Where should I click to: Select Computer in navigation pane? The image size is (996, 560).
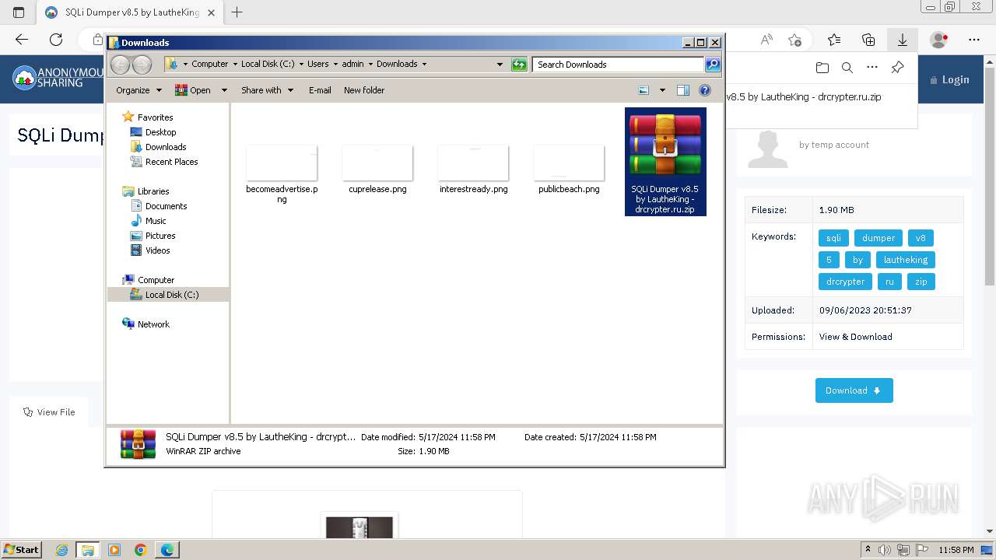156,280
